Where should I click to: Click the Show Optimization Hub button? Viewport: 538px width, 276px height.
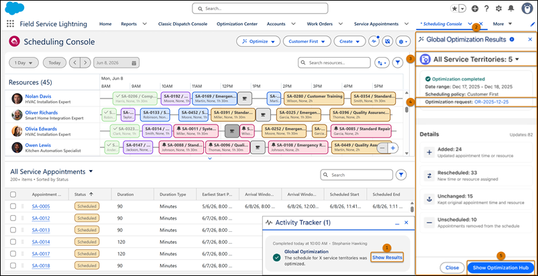(500, 268)
